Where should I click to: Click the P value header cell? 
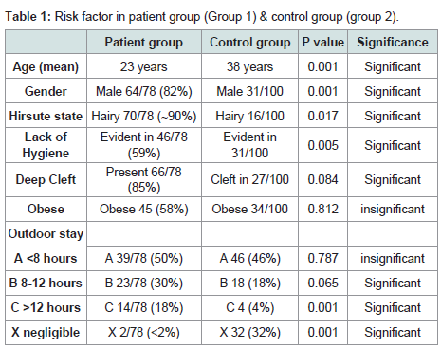tap(322, 42)
